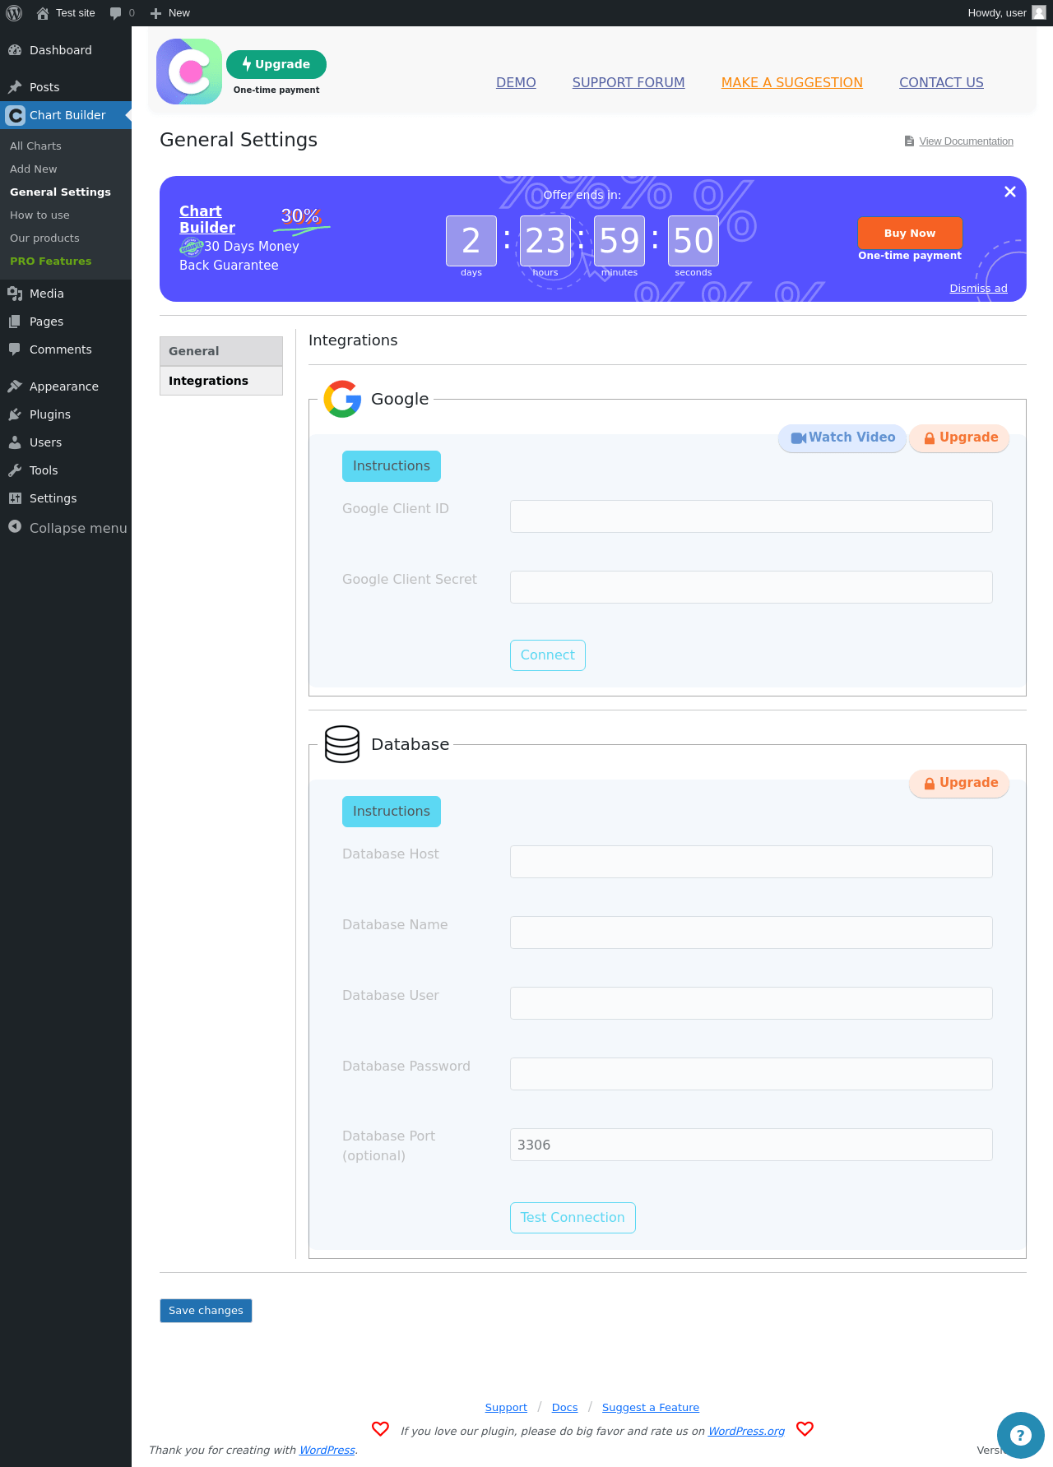Viewport: 1053px width, 1467px height.
Task: Close the offer banner with X
Action: pos(1010,192)
